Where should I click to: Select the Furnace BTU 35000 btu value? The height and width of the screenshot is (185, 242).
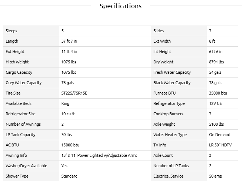(218, 93)
